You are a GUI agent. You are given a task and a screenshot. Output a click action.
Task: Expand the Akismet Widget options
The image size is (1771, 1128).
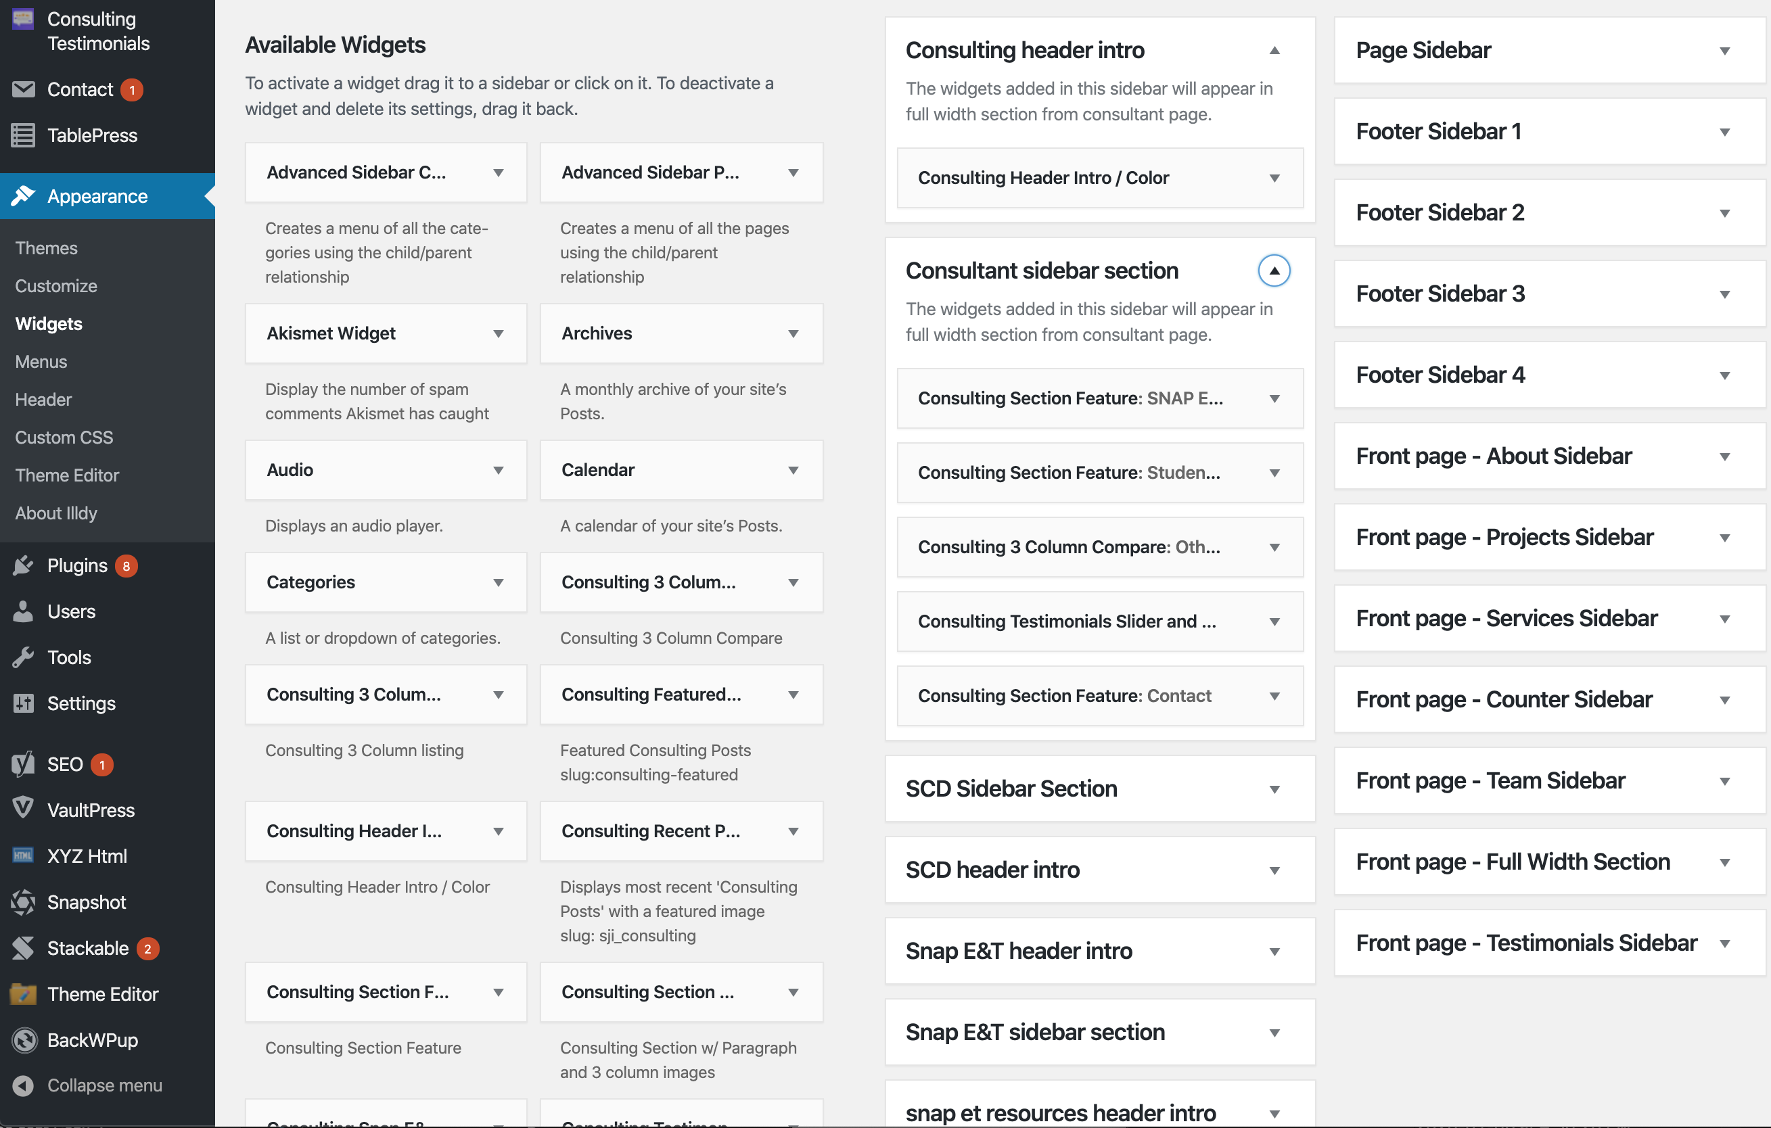(498, 334)
